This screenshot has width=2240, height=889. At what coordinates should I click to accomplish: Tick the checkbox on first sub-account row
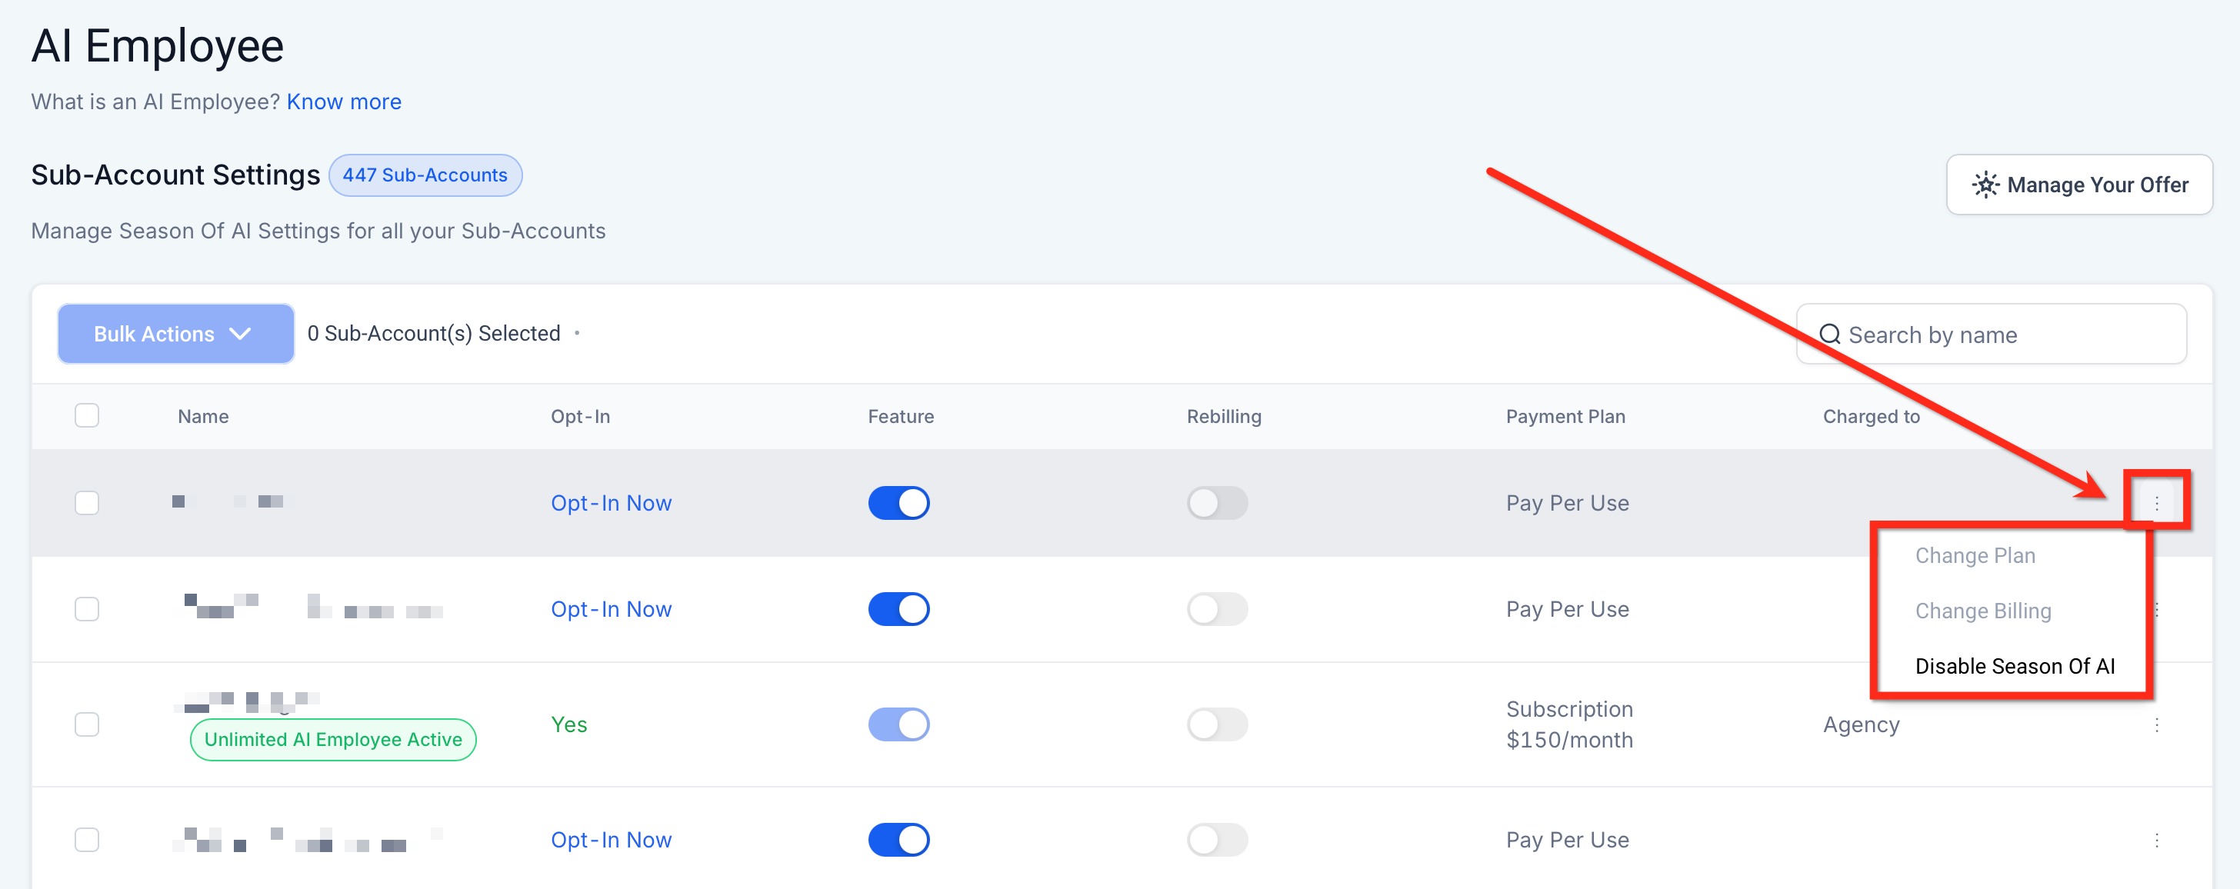(x=87, y=503)
